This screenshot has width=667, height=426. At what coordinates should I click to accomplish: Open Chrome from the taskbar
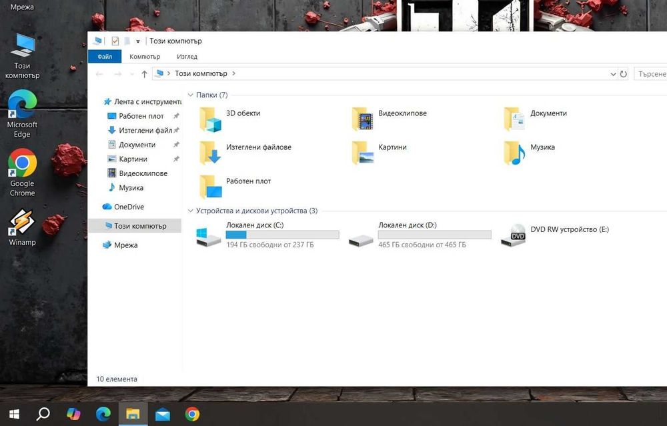pyautogui.click(x=192, y=414)
